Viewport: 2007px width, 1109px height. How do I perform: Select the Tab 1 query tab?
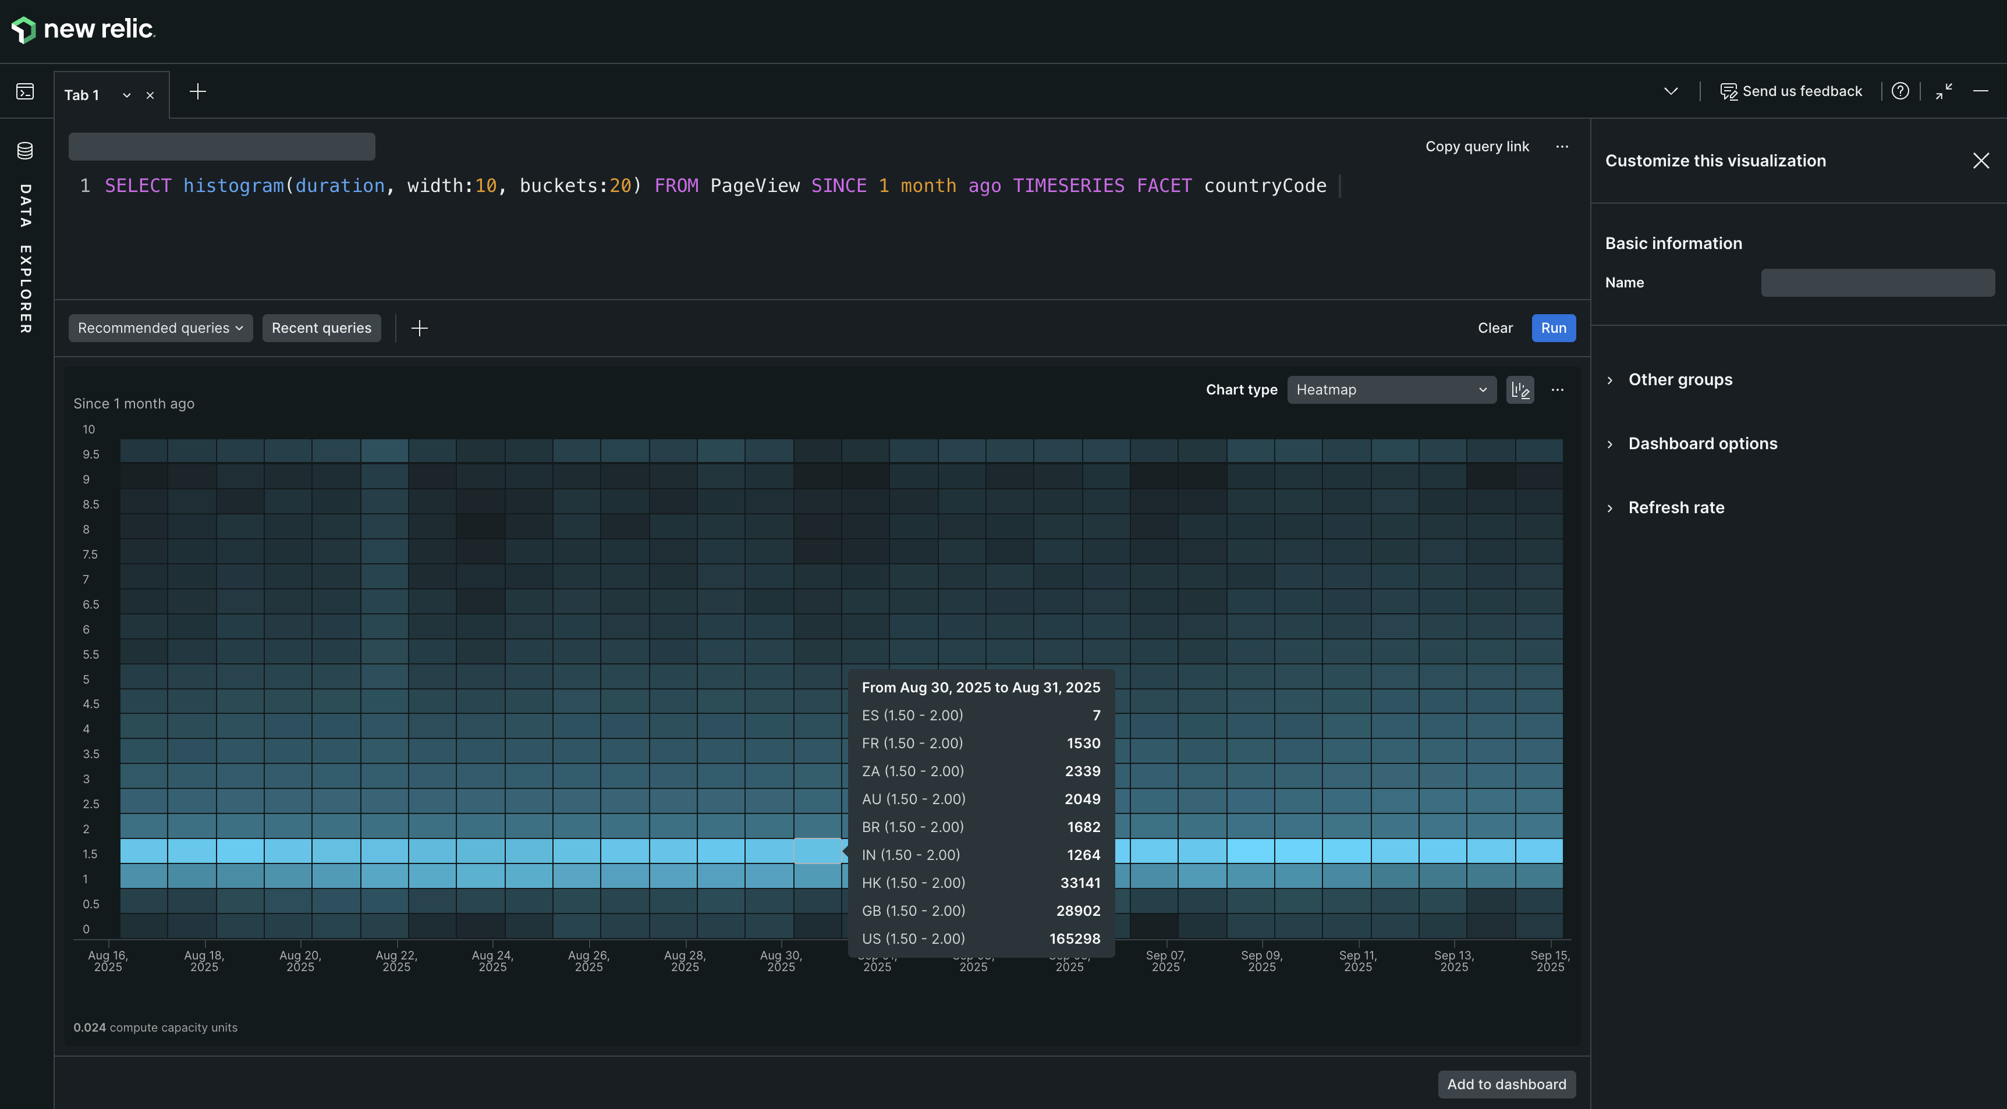click(x=82, y=94)
